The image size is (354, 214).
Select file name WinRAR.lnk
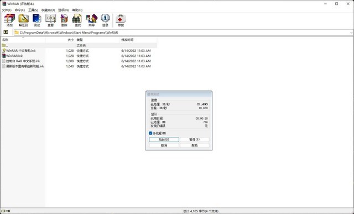[x=14, y=56]
